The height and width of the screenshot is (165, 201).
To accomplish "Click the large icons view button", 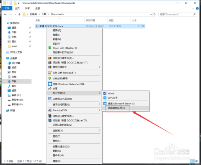I will pyautogui.click(x=197, y=161).
